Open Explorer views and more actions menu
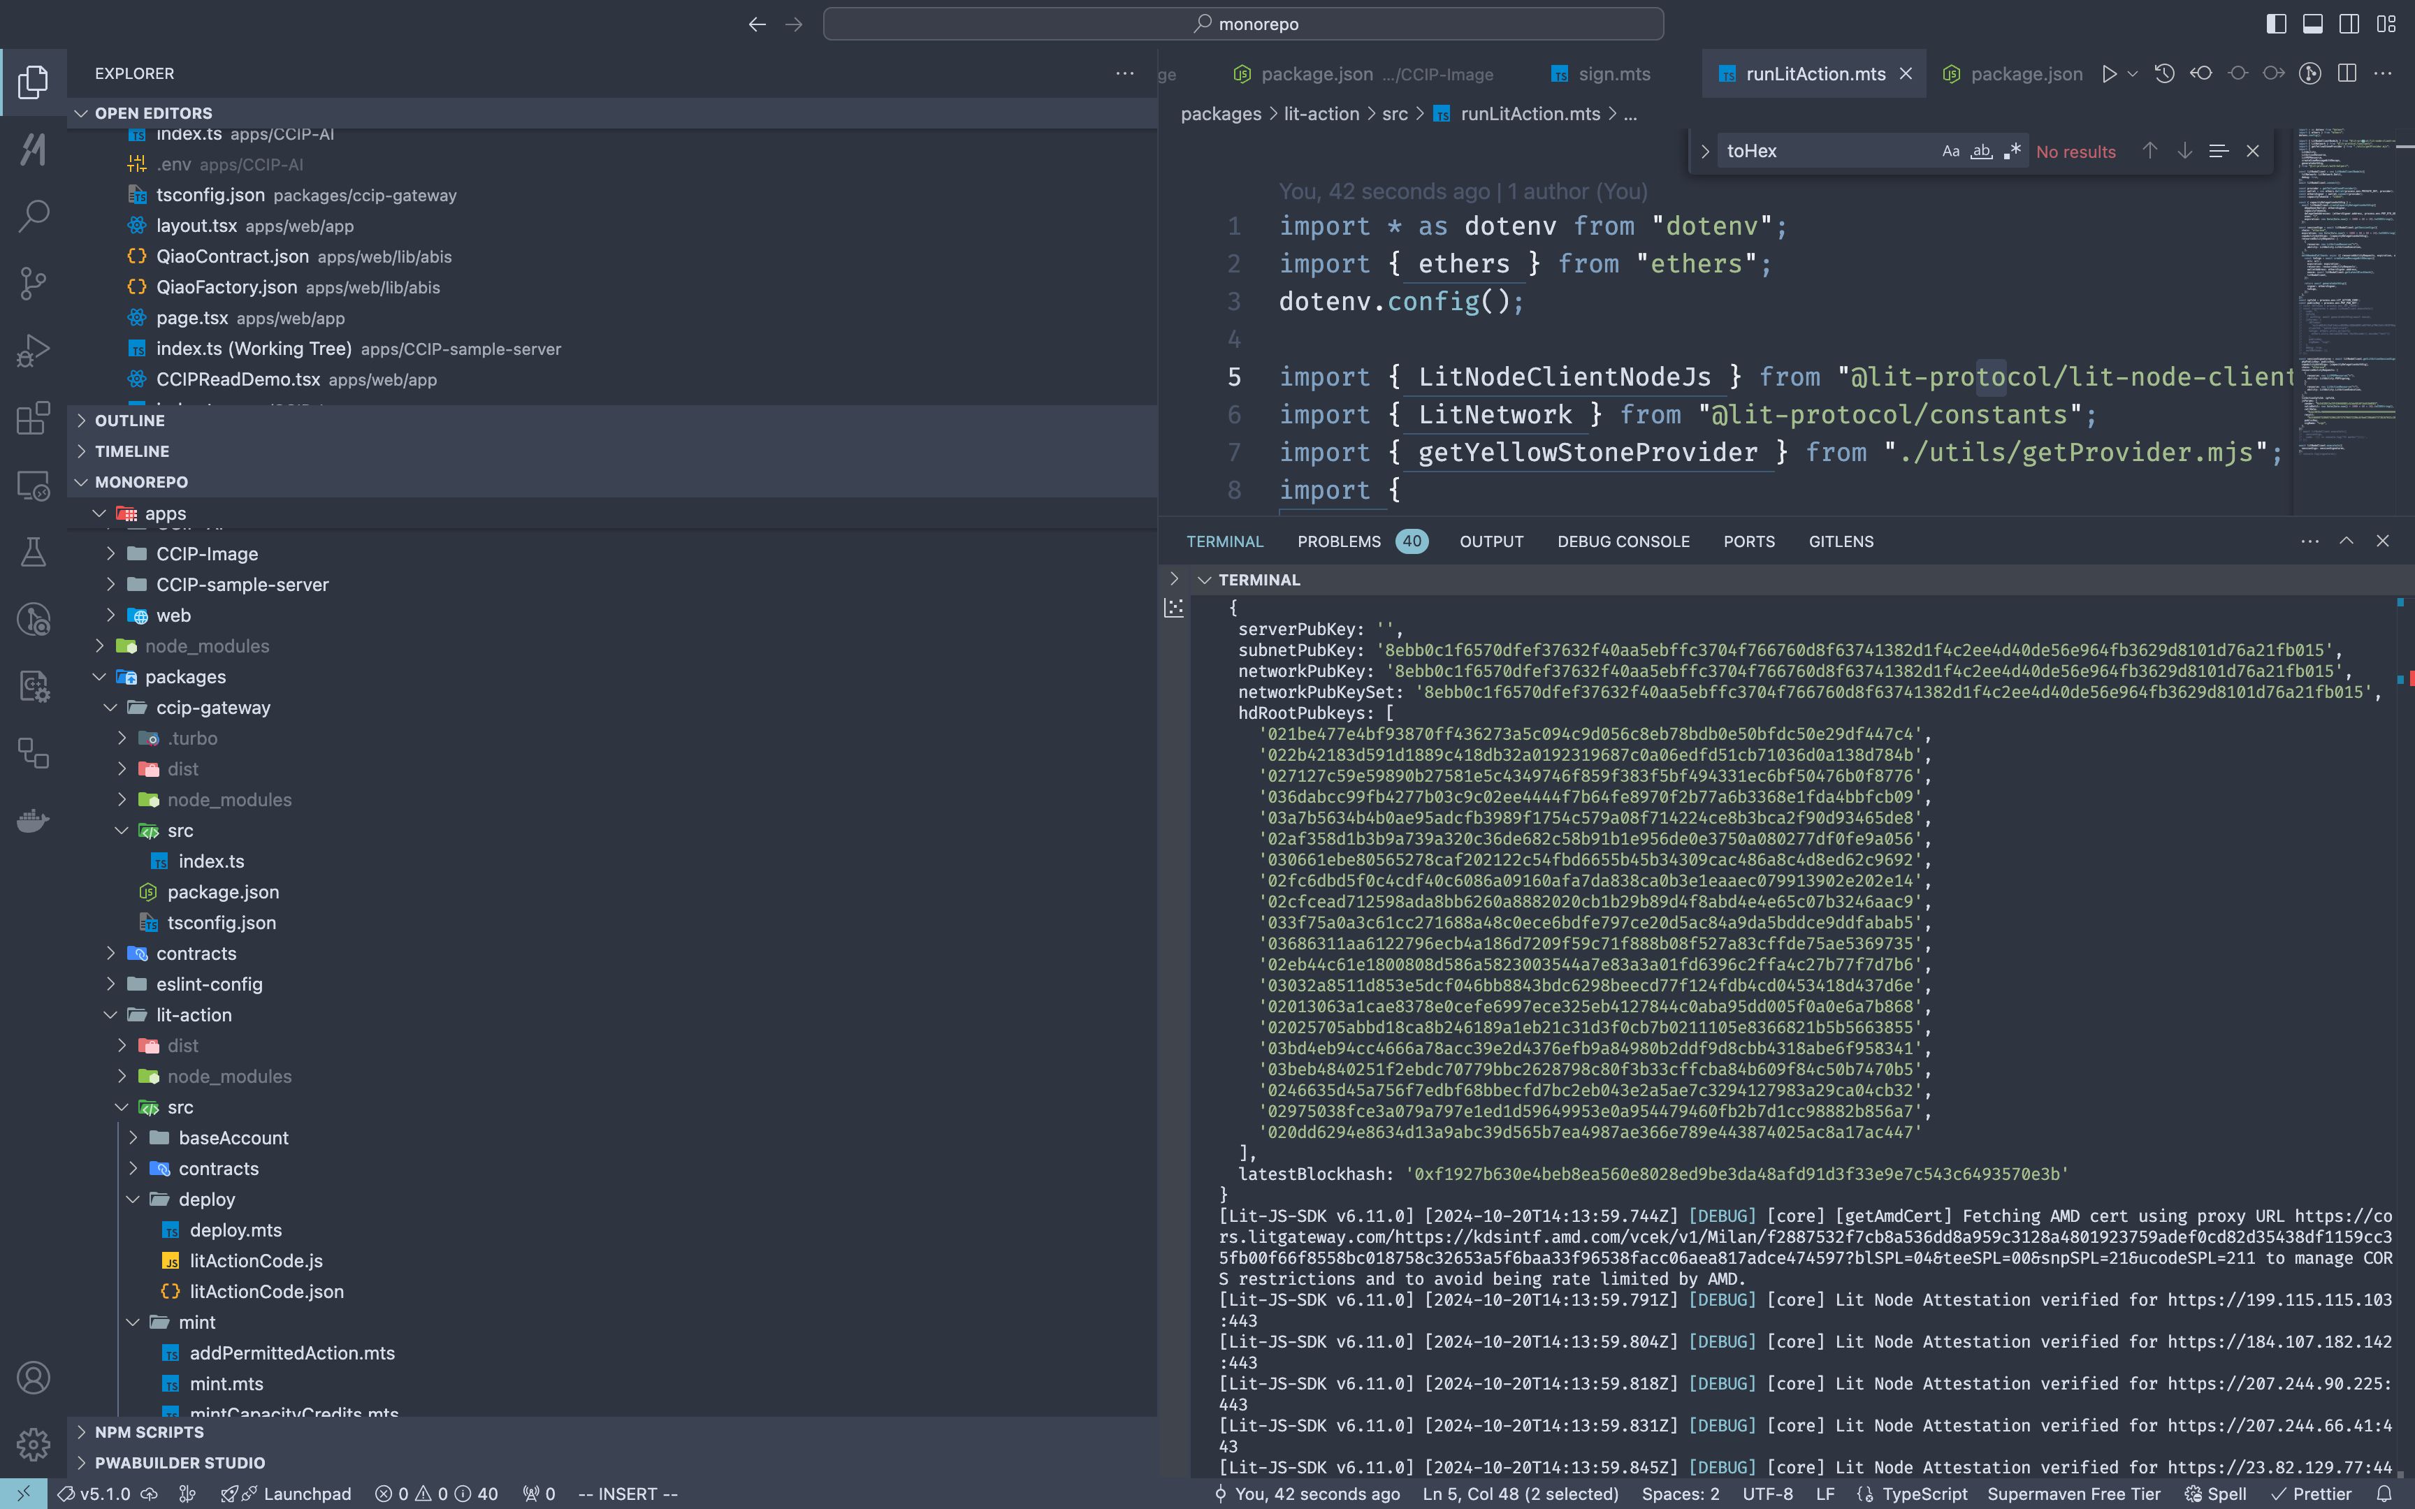Screen dimensions: 2415x1509 tap(1124, 74)
